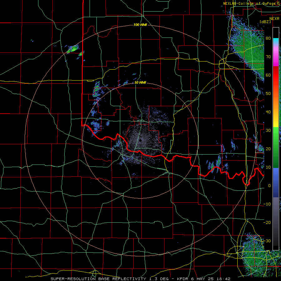
Task: Click the "KFDR 6 MAY 25 18:42" timestamp
Action: 204,279
